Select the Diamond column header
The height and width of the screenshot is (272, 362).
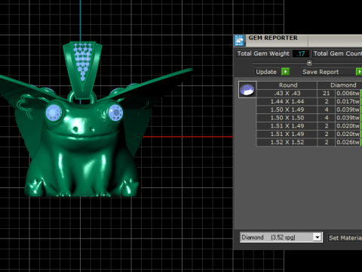[x=339, y=85]
